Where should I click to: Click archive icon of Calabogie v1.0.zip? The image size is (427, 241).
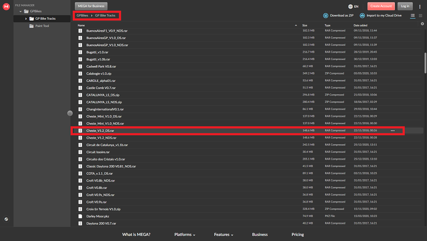point(80,74)
